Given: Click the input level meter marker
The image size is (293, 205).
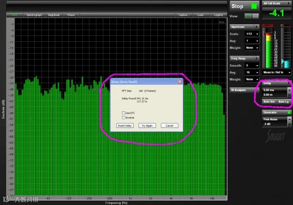Looking at the screenshot, I should click(264, 34).
